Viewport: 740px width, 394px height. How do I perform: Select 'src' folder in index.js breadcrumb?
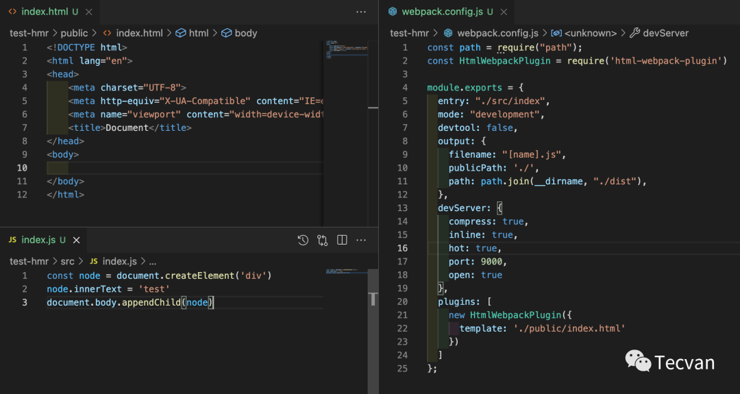coord(67,261)
